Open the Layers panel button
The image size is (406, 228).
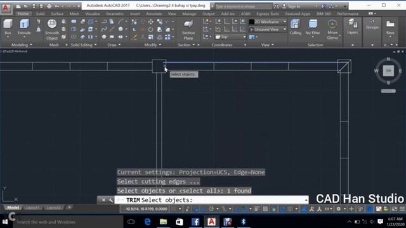pos(353,27)
